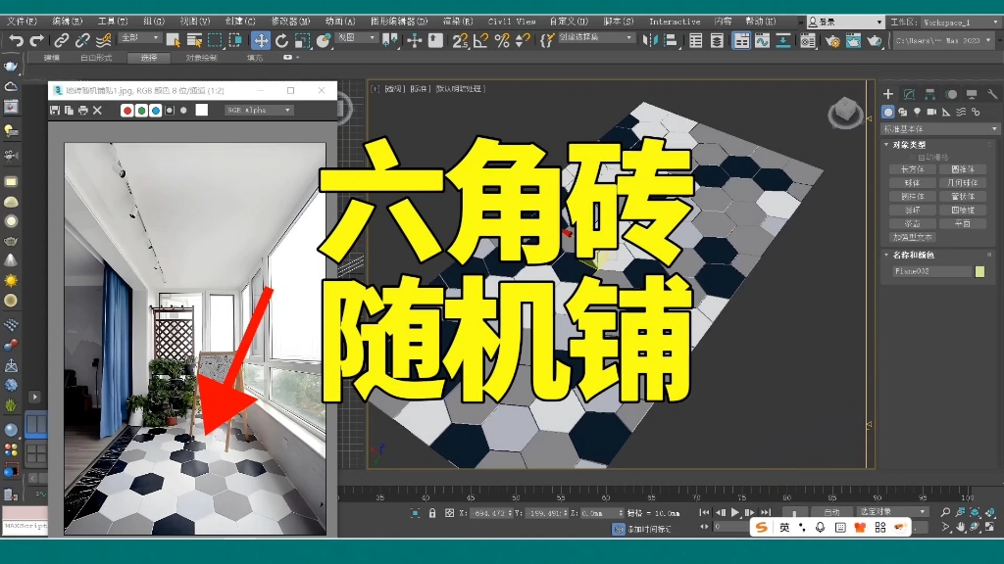Click the Undo arrow icon

coord(16,40)
